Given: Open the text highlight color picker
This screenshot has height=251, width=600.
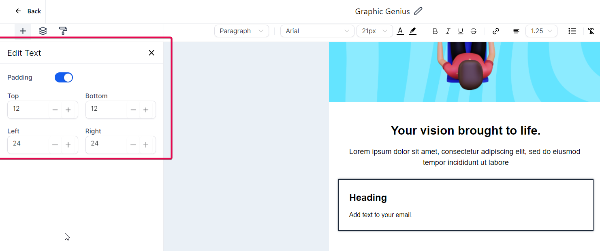Looking at the screenshot, I should tap(413, 31).
